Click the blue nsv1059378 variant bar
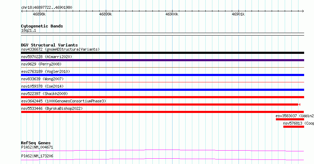The height and width of the screenshot is (164, 314). coord(162,90)
